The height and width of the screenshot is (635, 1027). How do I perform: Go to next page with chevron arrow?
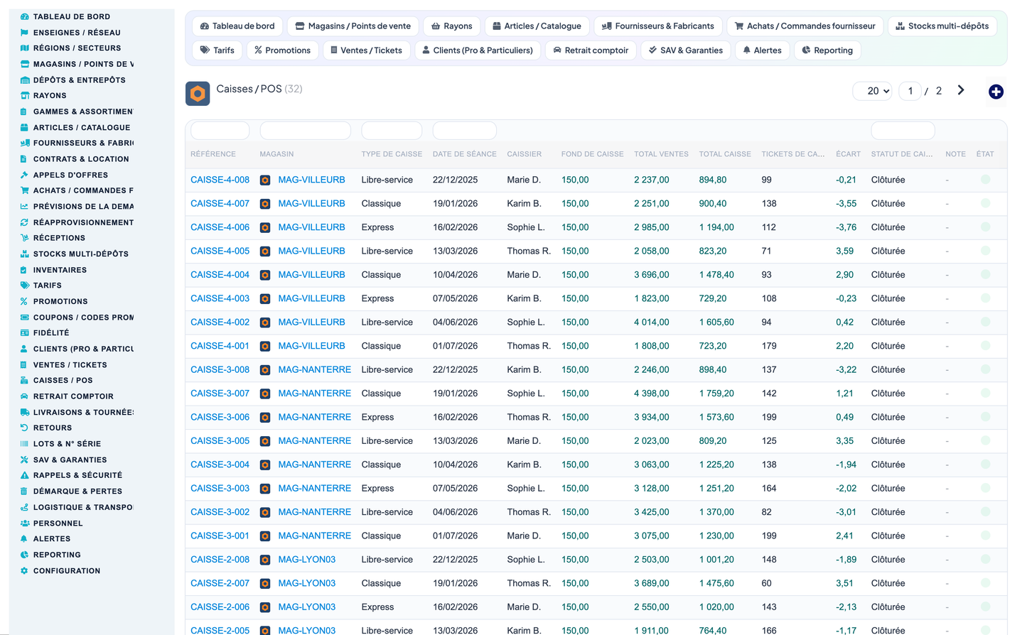point(961,90)
